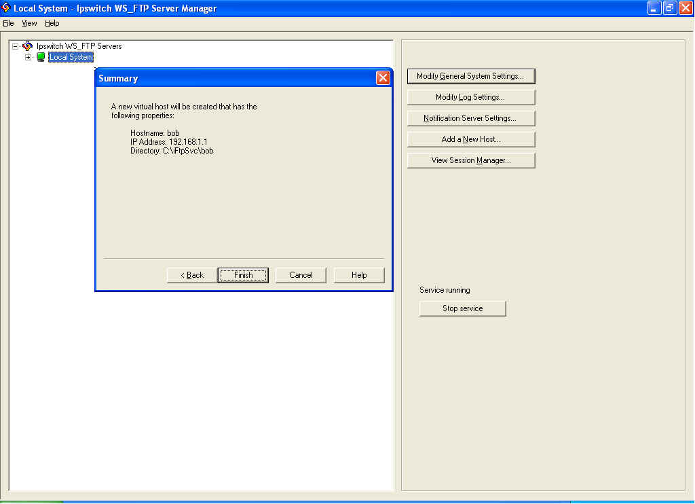Image resolution: width=695 pixels, height=504 pixels.
Task: Click the Ipswitch WS_FTP Servers tree icon
Action: (27, 46)
